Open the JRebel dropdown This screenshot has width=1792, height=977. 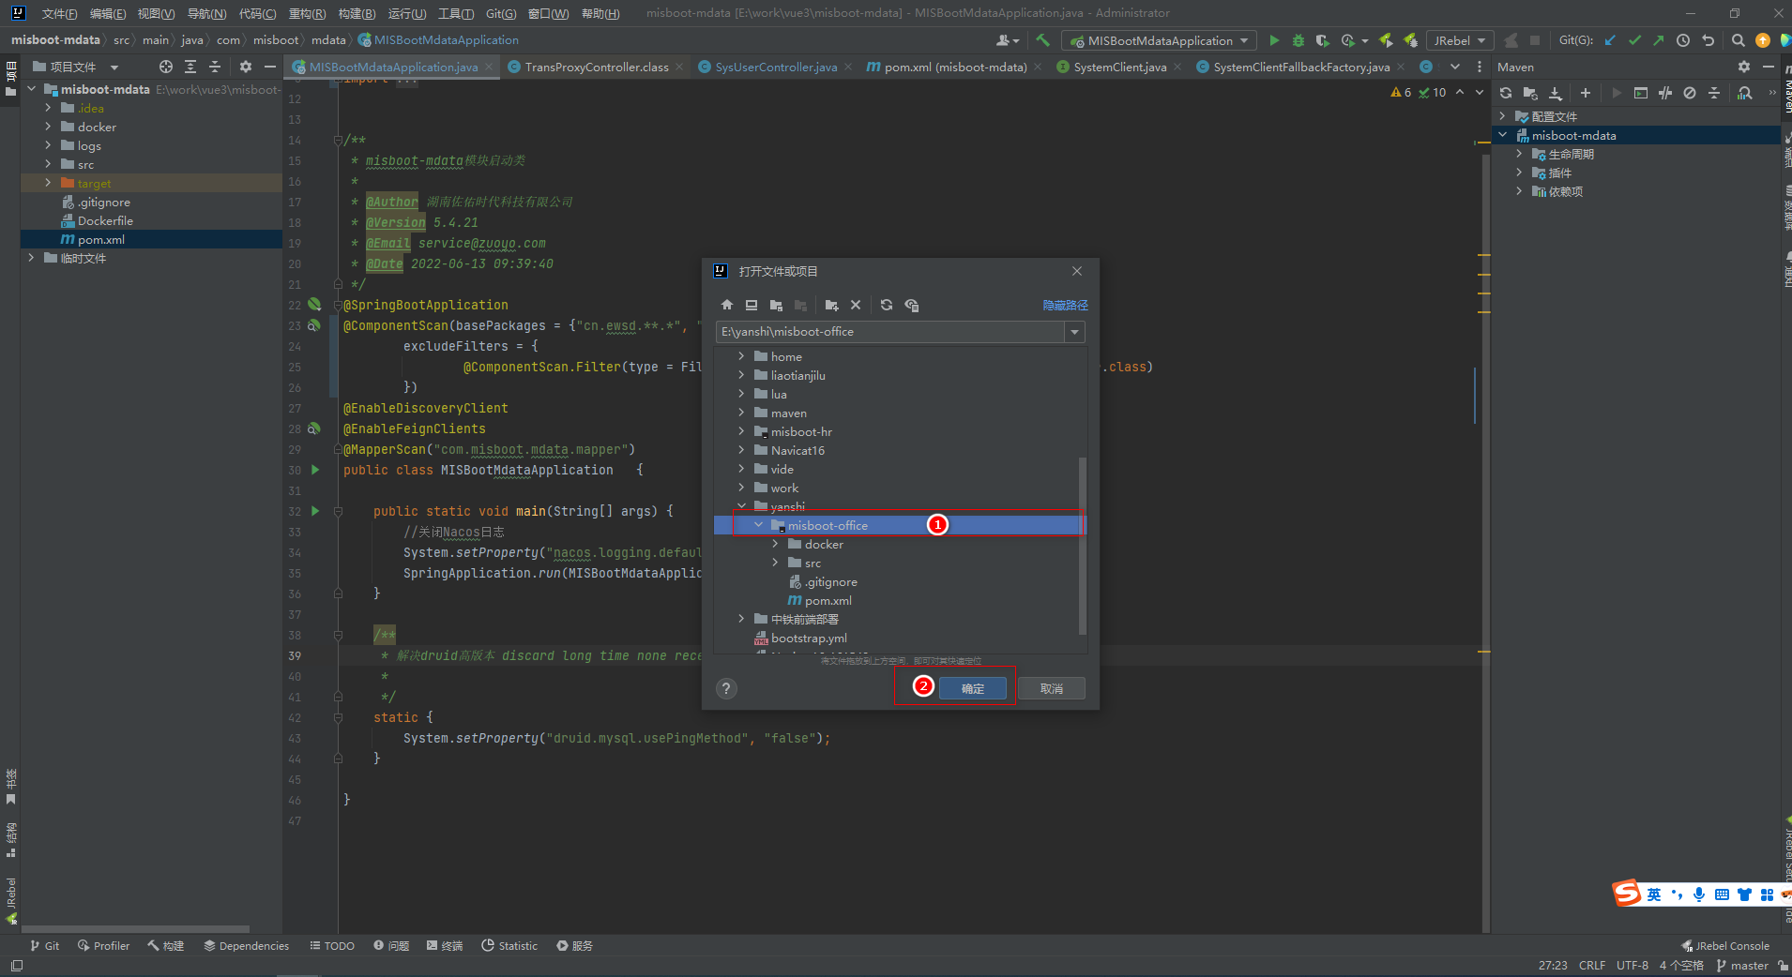[x=1460, y=40]
